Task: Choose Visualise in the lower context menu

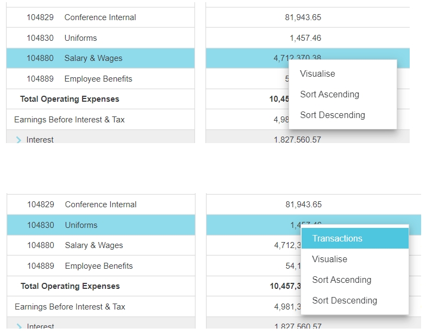Action: click(x=329, y=259)
